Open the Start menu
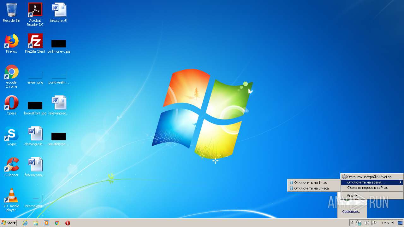The image size is (404, 227). tap(9, 223)
